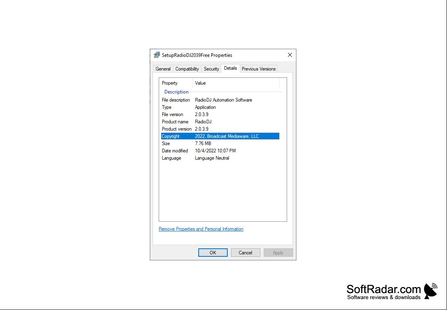Select the Description group heading
The width and height of the screenshot is (447, 310).
[x=176, y=92]
